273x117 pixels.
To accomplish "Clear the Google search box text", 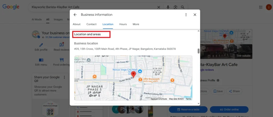I will 159,7.
